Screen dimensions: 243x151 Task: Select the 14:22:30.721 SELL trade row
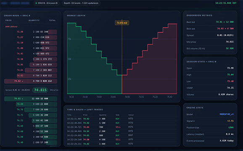pyautogui.click(x=121, y=127)
